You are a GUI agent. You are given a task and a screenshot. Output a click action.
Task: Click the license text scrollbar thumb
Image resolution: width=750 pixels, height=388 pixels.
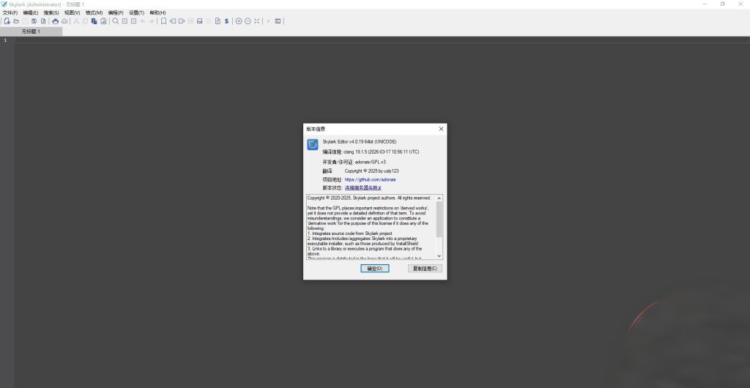439,219
